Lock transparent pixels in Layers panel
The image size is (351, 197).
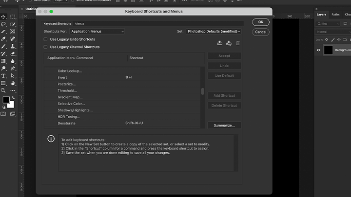[326, 40]
